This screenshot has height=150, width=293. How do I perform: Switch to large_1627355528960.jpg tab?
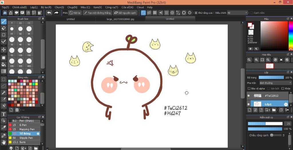[x=120, y=19]
